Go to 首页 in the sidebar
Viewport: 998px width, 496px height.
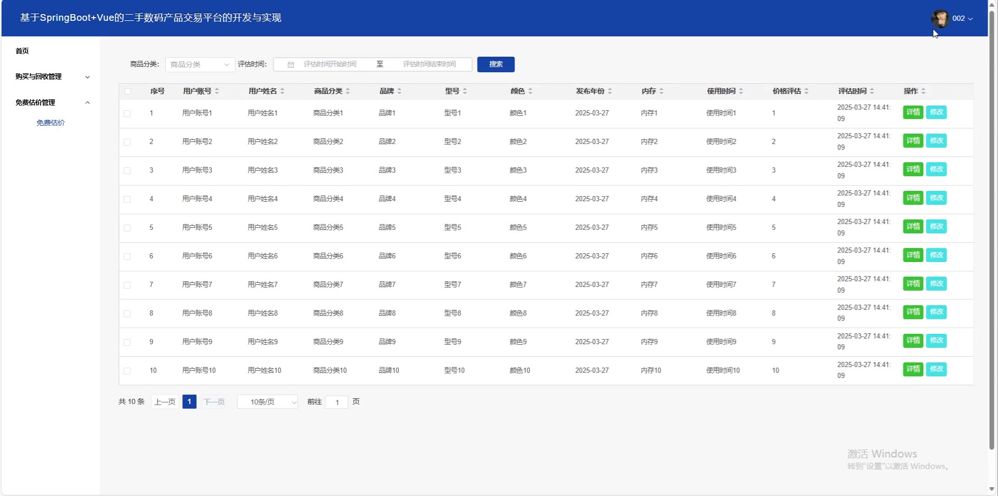click(22, 51)
